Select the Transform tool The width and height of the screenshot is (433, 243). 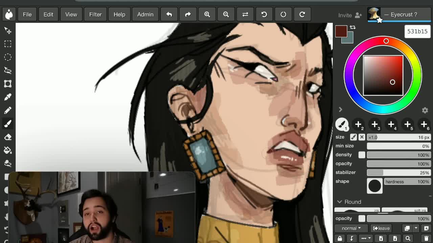point(8,84)
